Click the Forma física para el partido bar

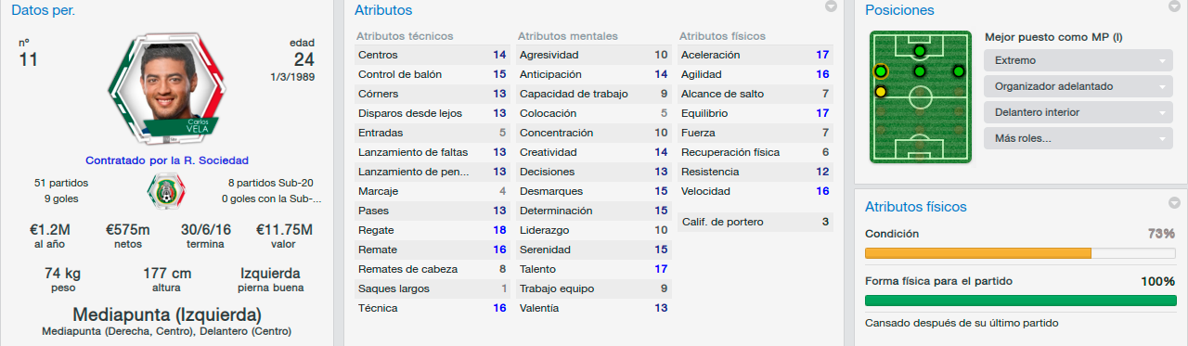click(1020, 300)
